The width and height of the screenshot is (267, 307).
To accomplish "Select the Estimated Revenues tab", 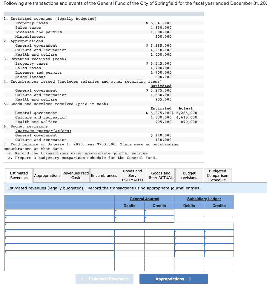I will pyautogui.click(x=19, y=175).
